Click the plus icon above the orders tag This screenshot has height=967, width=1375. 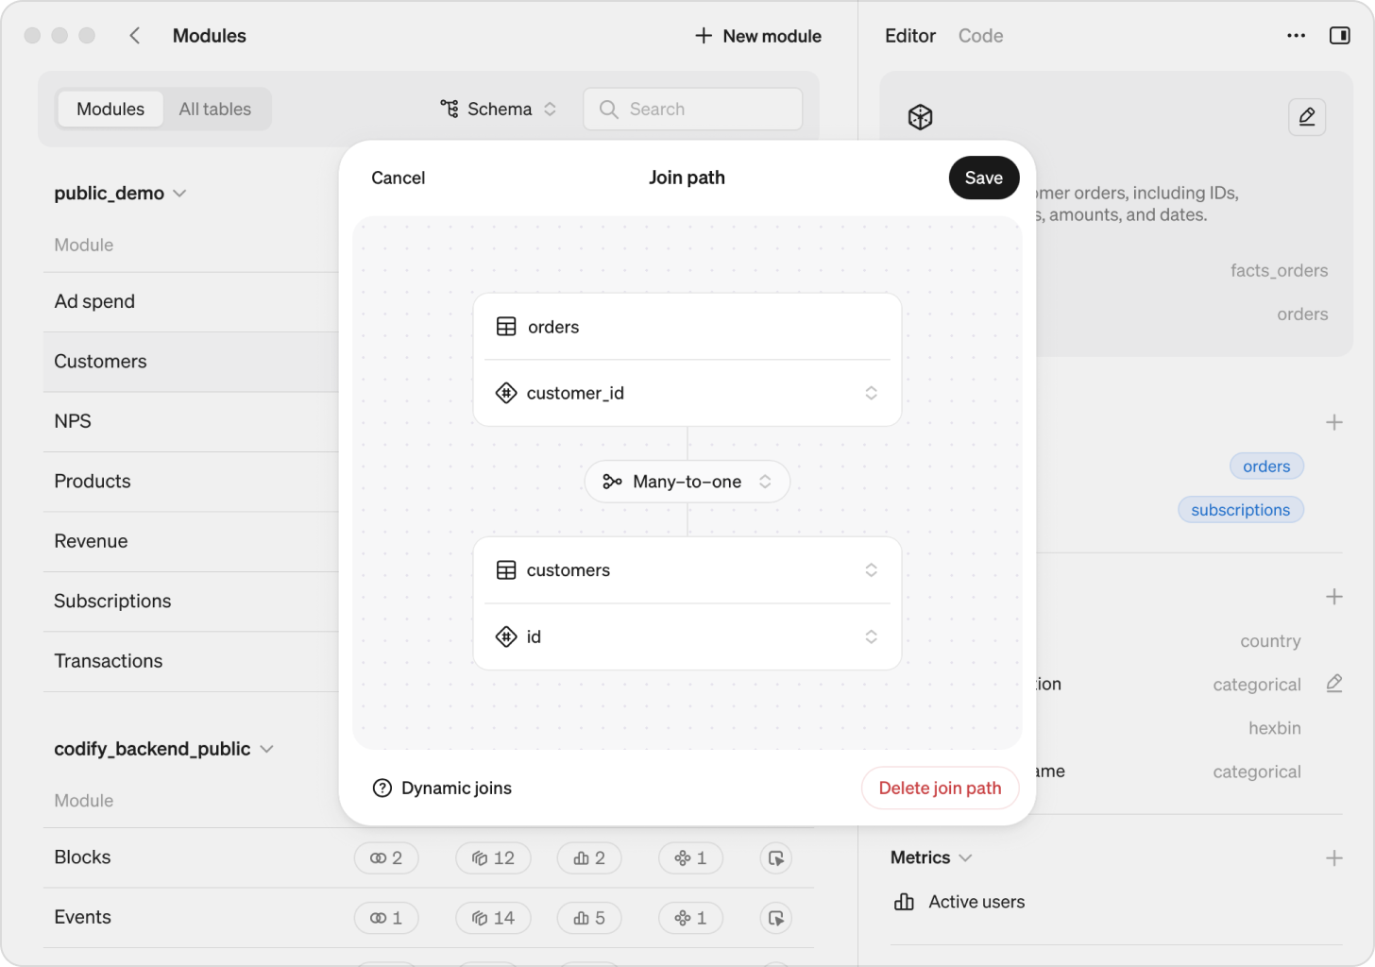tap(1334, 422)
